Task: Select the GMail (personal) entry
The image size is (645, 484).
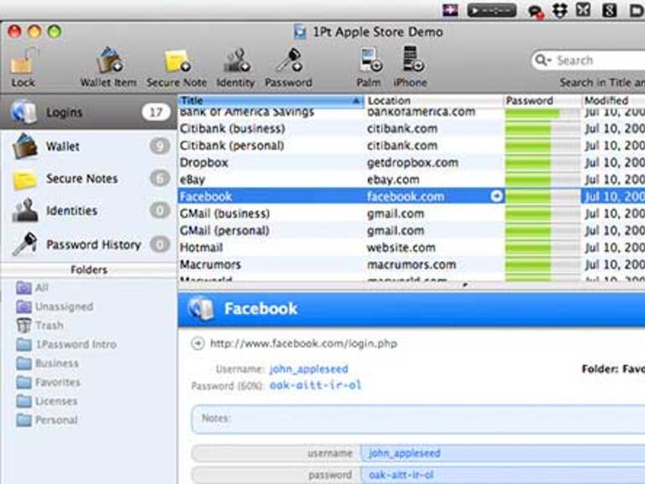Action: (x=411, y=230)
